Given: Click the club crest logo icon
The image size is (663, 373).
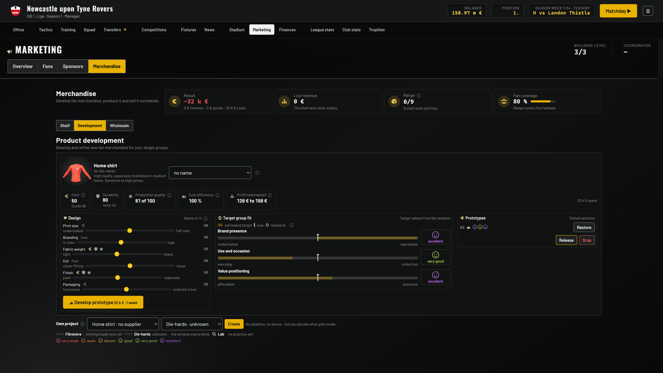Looking at the screenshot, I should pos(16,11).
